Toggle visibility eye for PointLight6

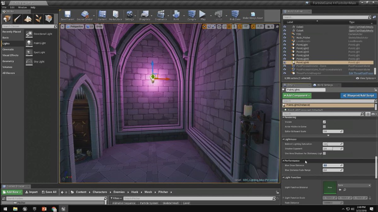[x=285, y=62]
